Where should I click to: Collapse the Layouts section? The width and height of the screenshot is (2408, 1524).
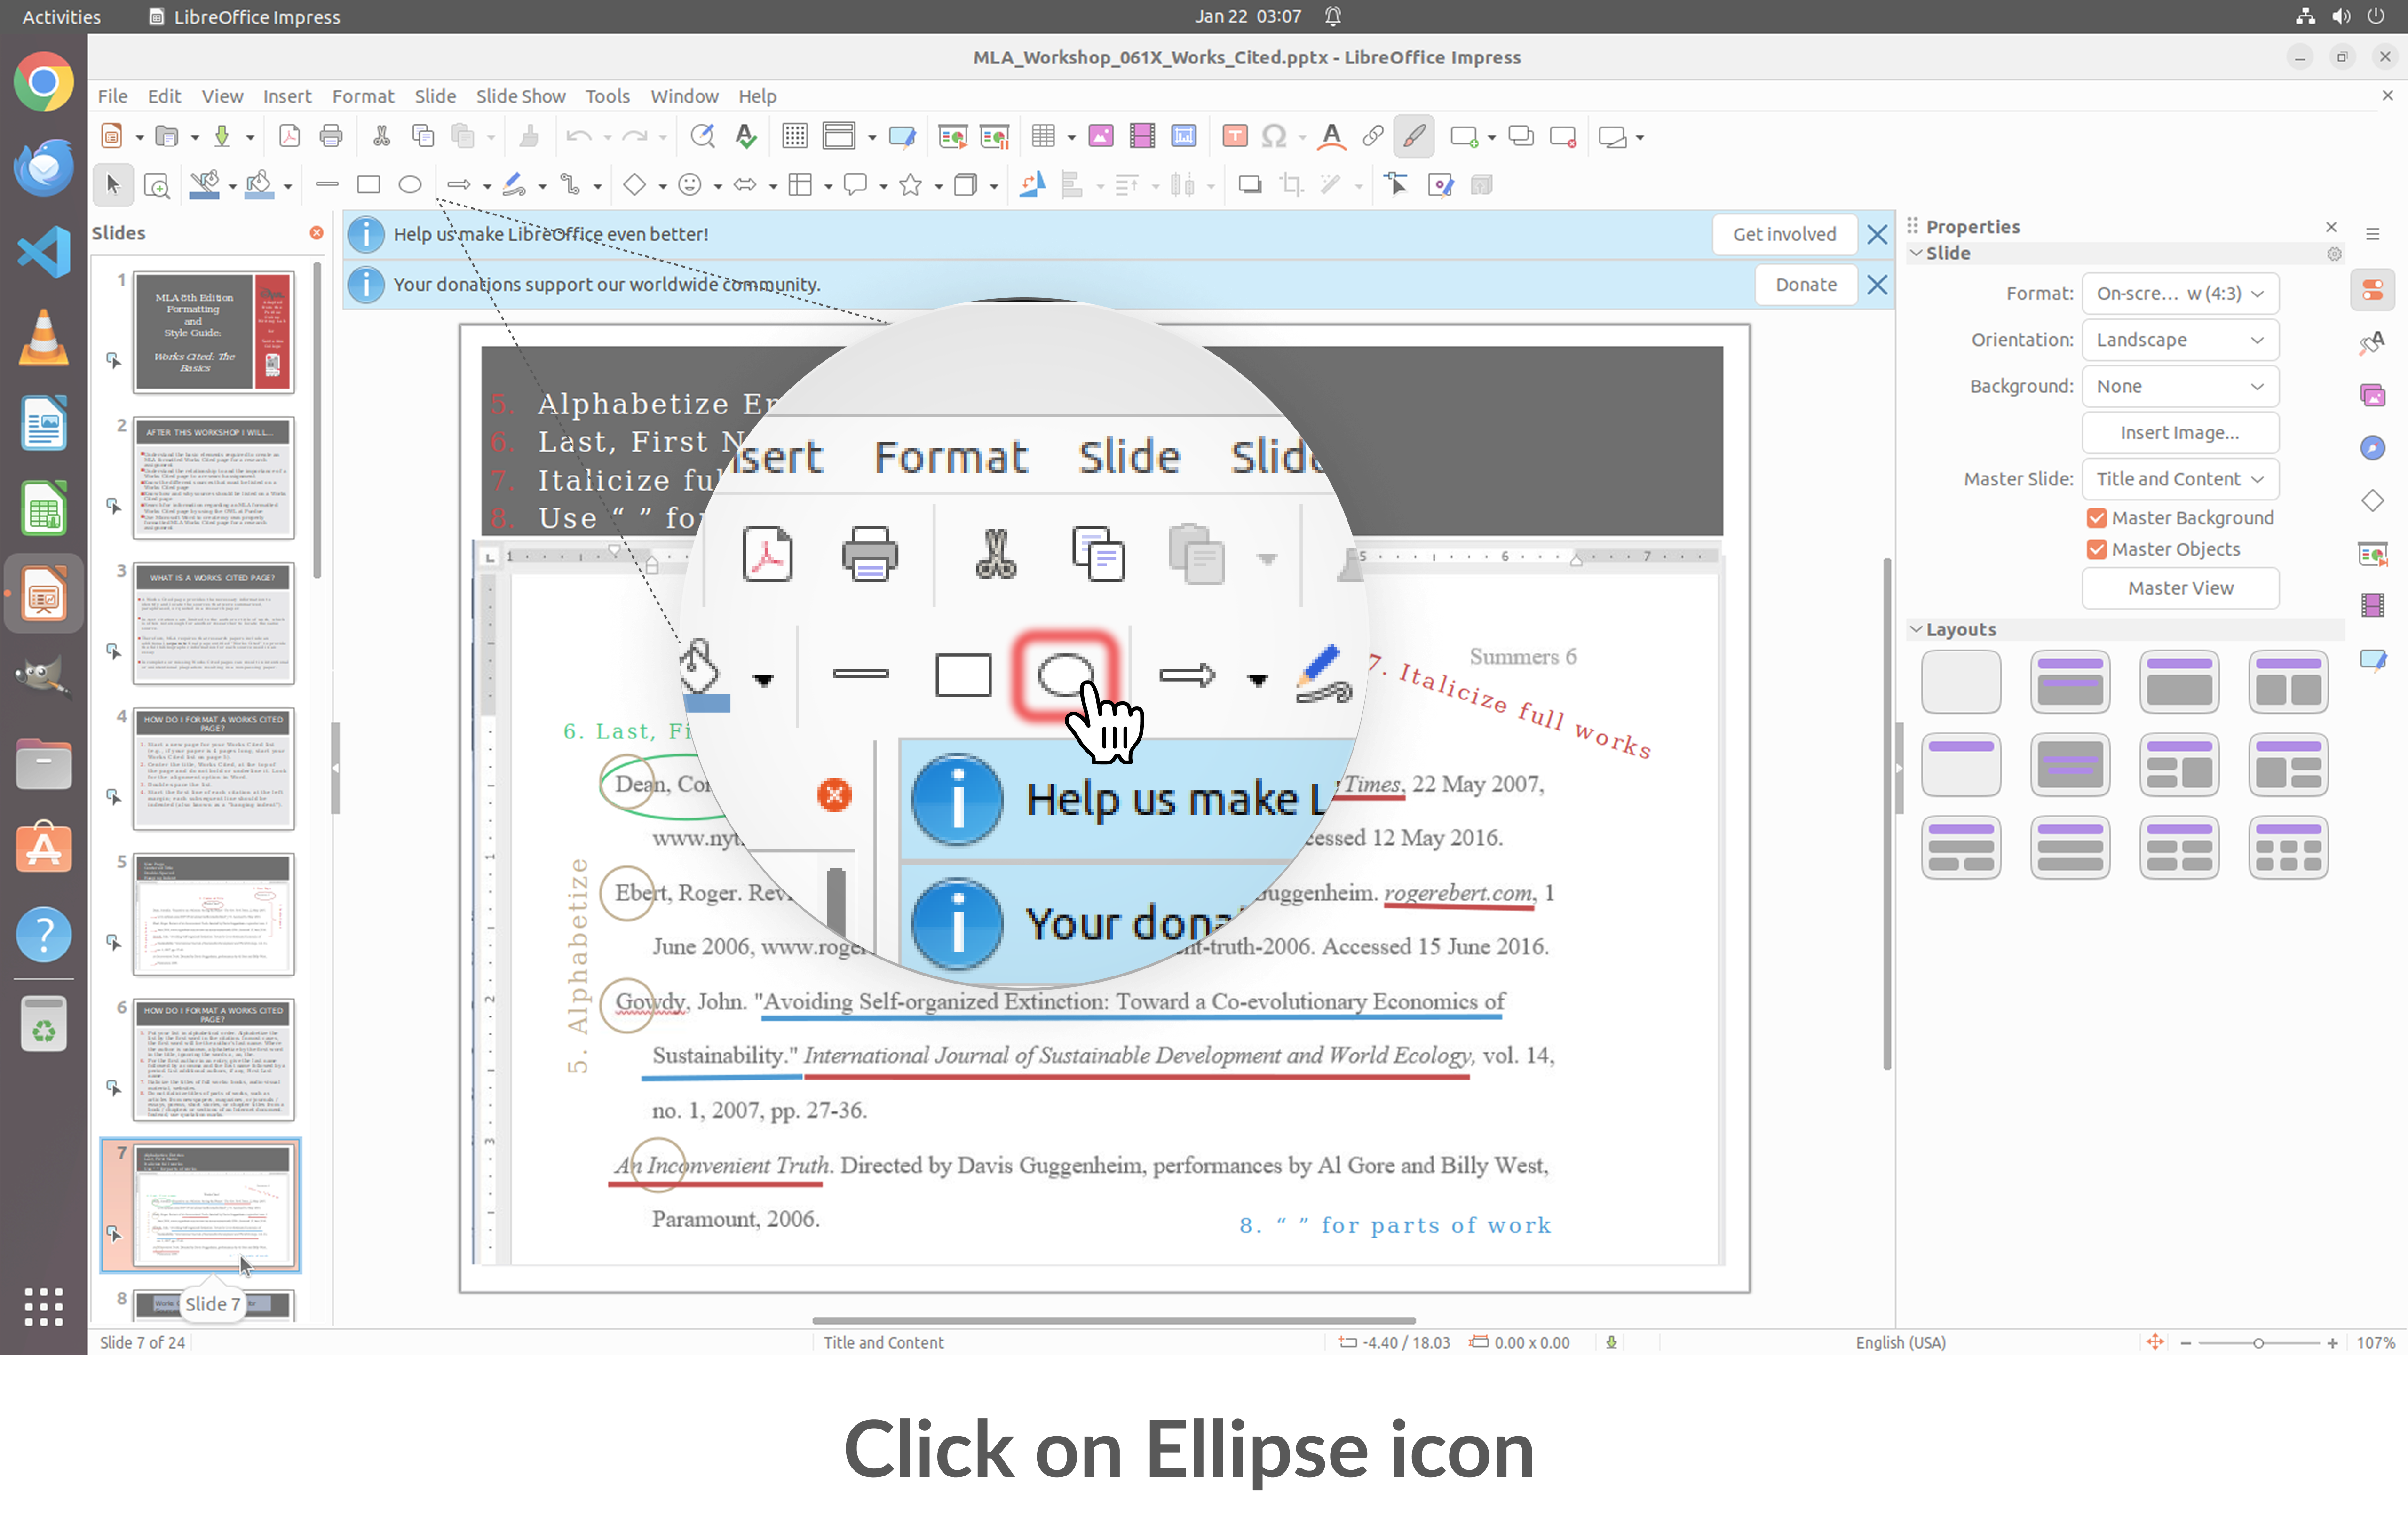(1916, 629)
